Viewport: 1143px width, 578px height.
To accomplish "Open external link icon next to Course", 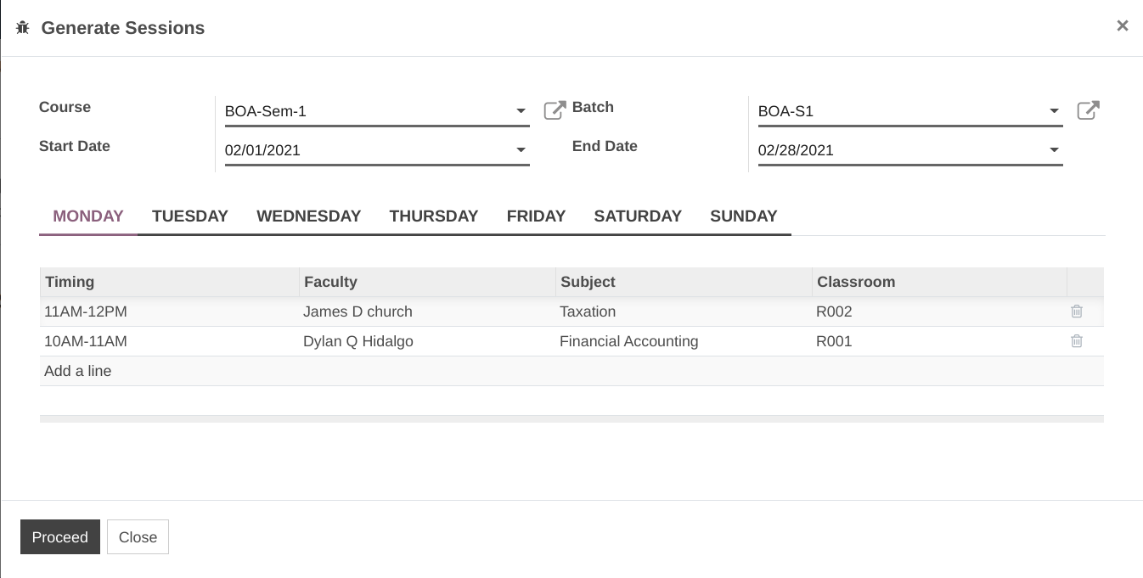I will [555, 110].
